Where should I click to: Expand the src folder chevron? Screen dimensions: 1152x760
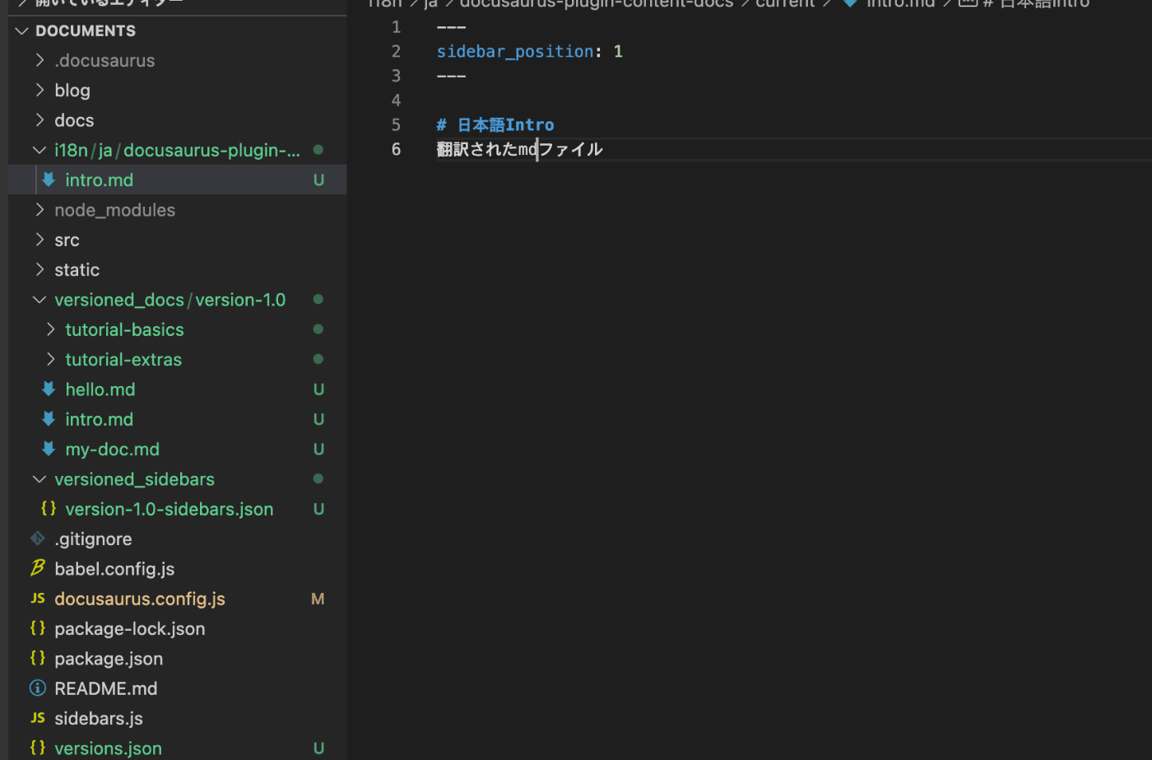coord(39,240)
